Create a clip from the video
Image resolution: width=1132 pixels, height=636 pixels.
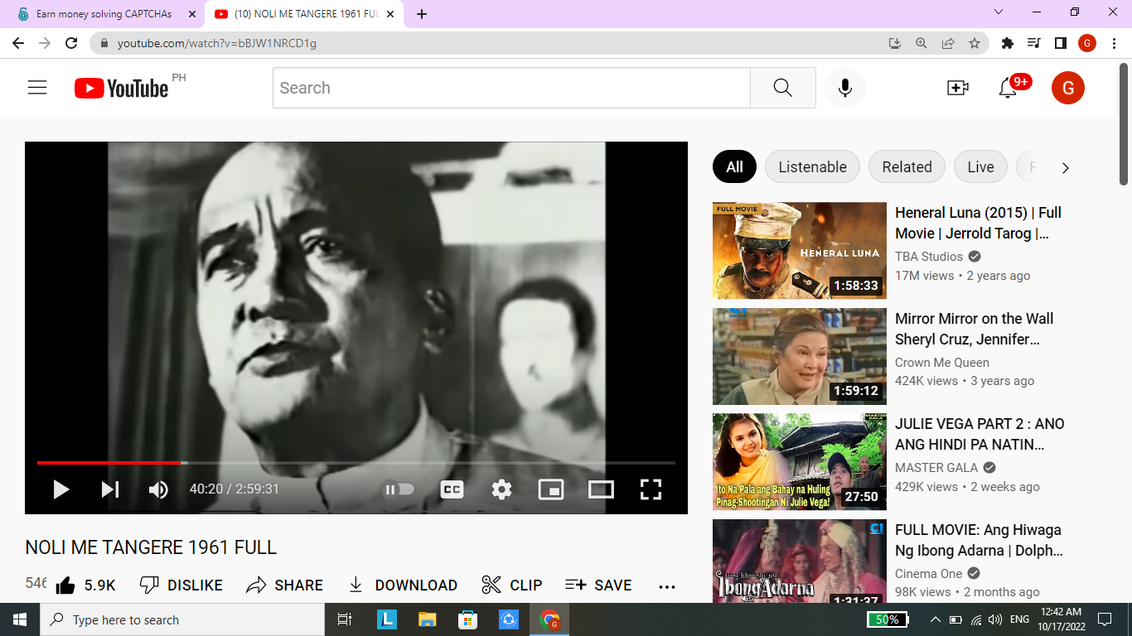511,585
